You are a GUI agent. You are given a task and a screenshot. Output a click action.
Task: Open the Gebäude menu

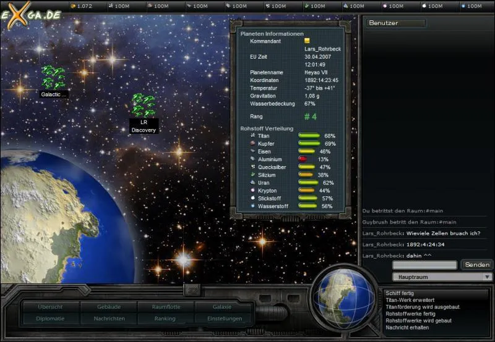coord(109,307)
